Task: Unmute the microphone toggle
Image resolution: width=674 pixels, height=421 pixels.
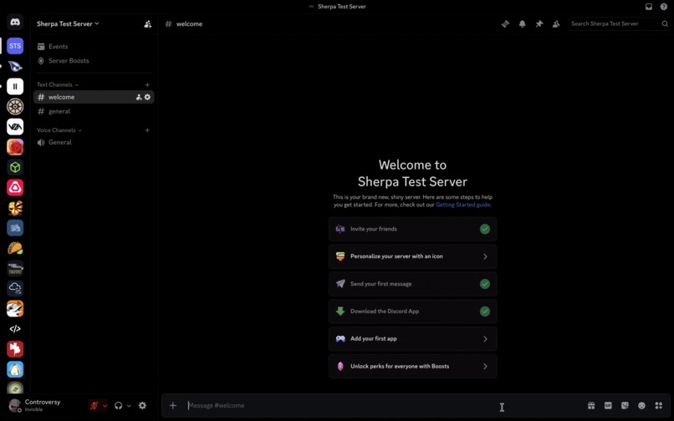Action: 94,405
